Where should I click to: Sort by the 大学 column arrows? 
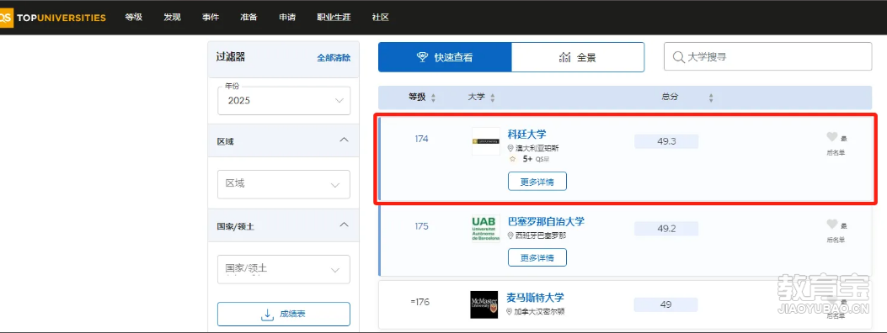pyautogui.click(x=492, y=98)
